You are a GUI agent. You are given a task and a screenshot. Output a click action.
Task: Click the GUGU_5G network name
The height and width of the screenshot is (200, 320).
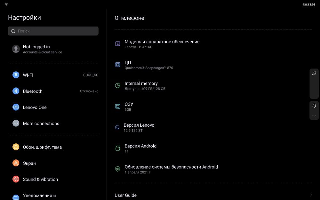(x=91, y=75)
